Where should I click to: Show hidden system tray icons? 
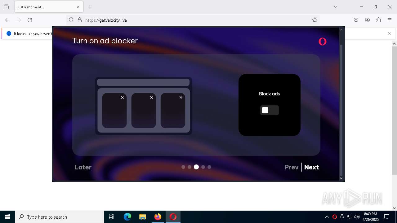(327, 217)
